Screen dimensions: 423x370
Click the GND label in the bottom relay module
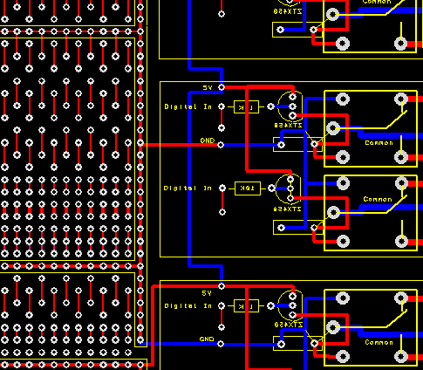coord(207,339)
